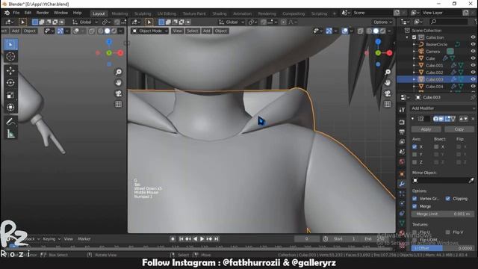Click pan hand in main viewport

[388, 83]
